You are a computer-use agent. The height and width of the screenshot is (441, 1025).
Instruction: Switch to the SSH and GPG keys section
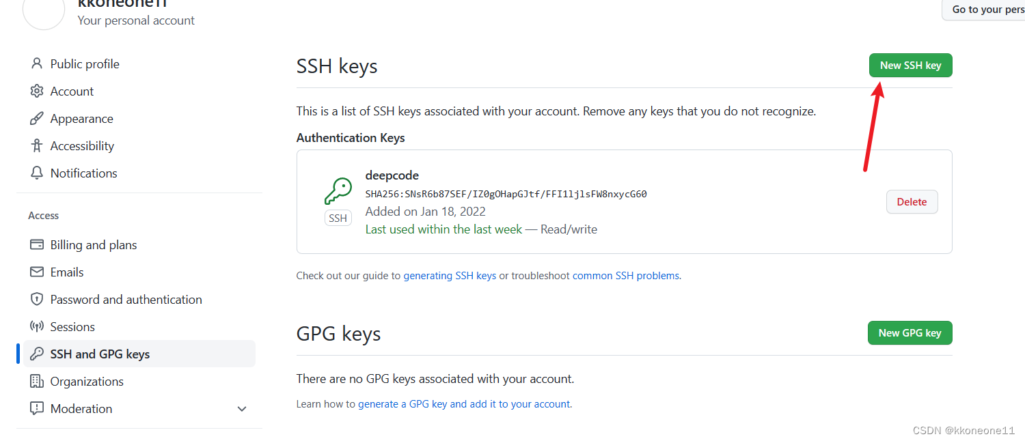pos(100,354)
